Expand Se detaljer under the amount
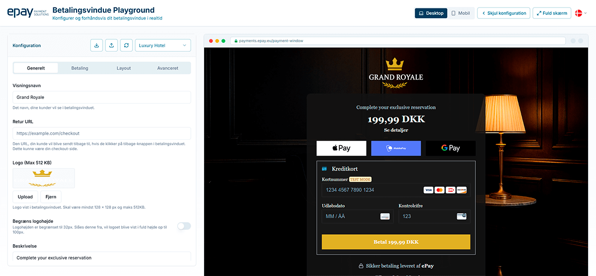The image size is (596, 276). [396, 130]
